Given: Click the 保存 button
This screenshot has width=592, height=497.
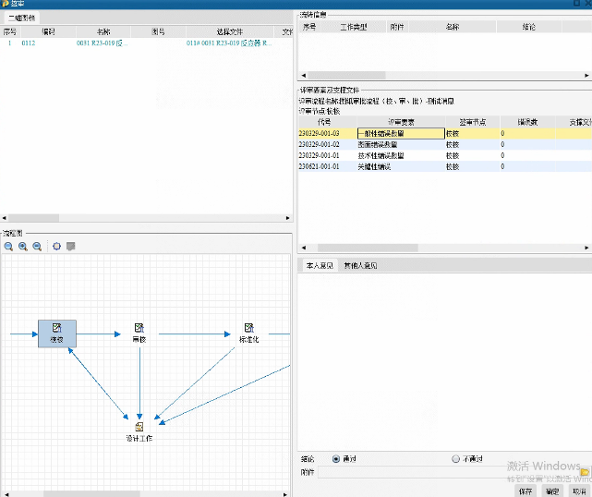Looking at the screenshot, I should 526,491.
